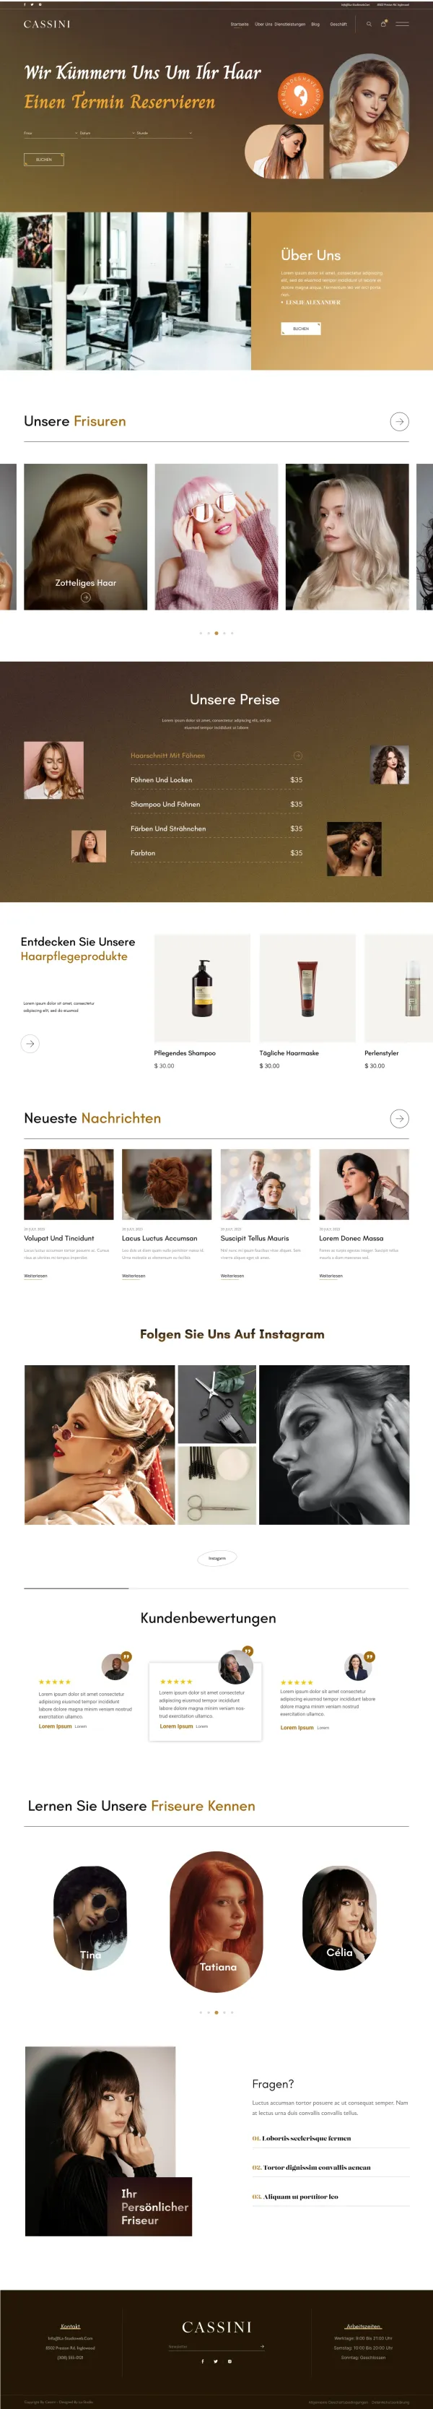
Task: Click arrow circle beside Neueste Nachrichten
Action: click(399, 1118)
